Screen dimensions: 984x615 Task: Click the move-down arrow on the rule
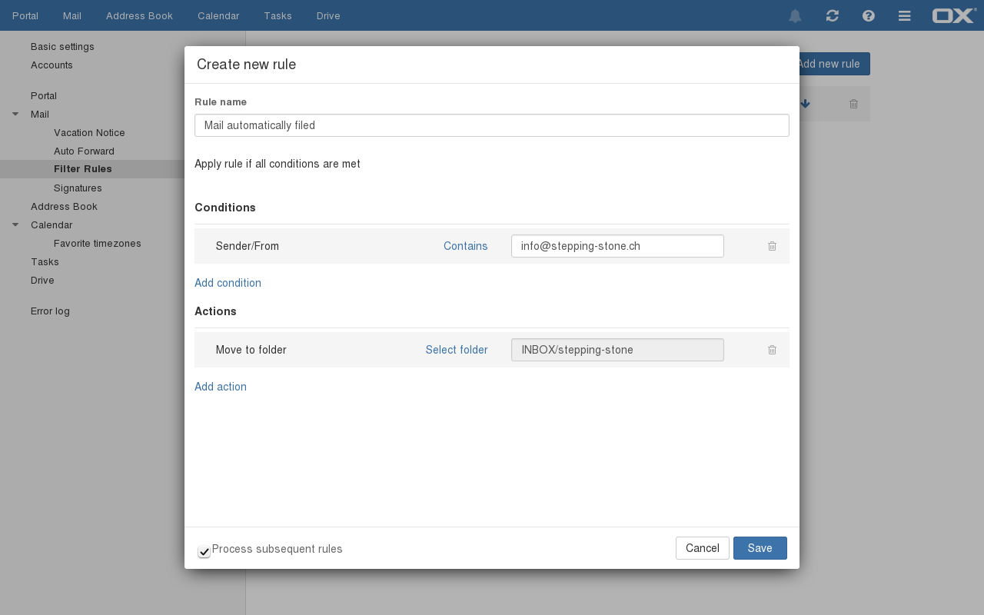[x=805, y=104]
